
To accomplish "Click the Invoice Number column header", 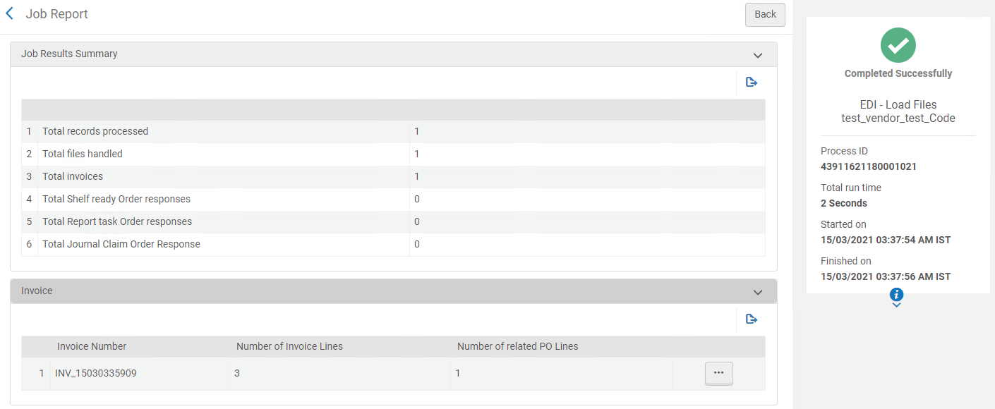I will coord(92,346).
